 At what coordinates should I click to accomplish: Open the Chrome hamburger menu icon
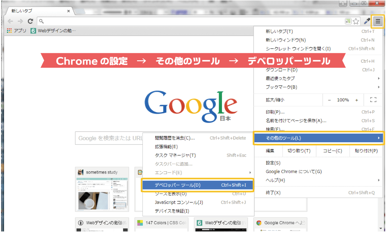(377, 21)
